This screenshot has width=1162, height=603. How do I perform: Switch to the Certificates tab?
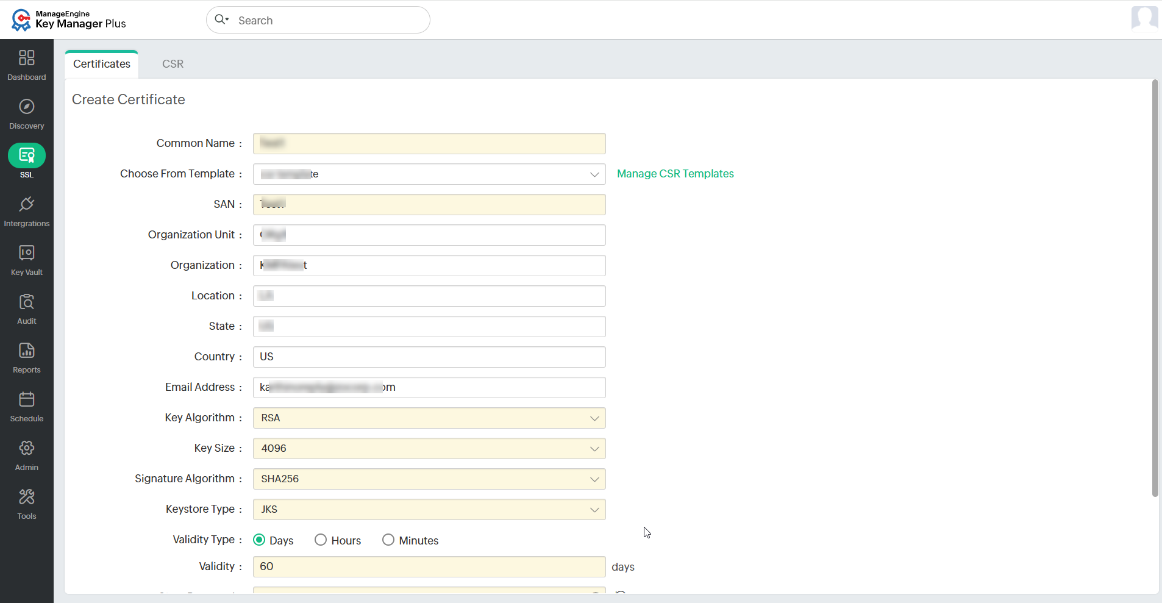tap(102, 64)
